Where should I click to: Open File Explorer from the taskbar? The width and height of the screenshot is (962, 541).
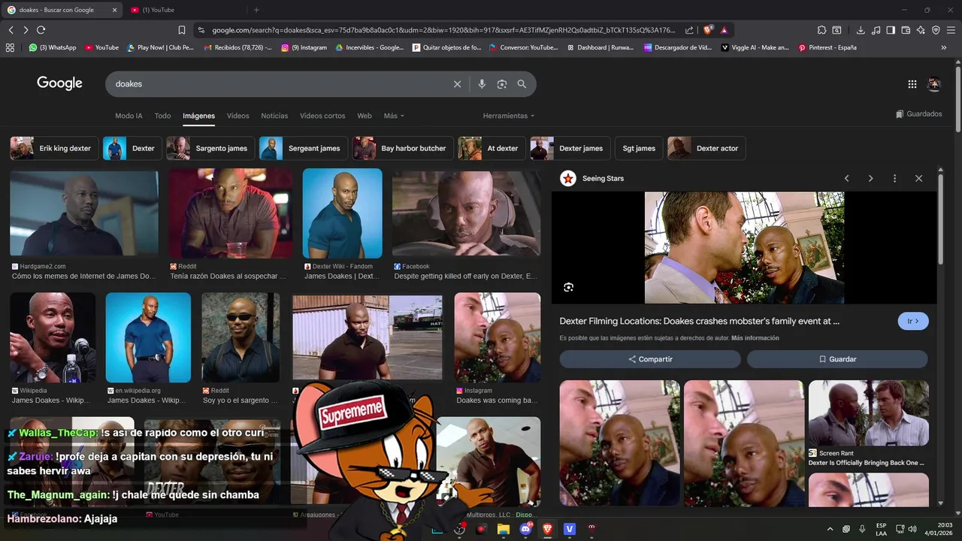[503, 529]
